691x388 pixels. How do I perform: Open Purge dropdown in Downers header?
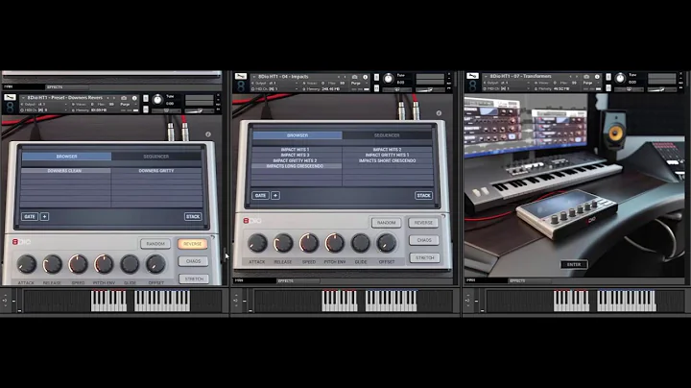coord(128,105)
